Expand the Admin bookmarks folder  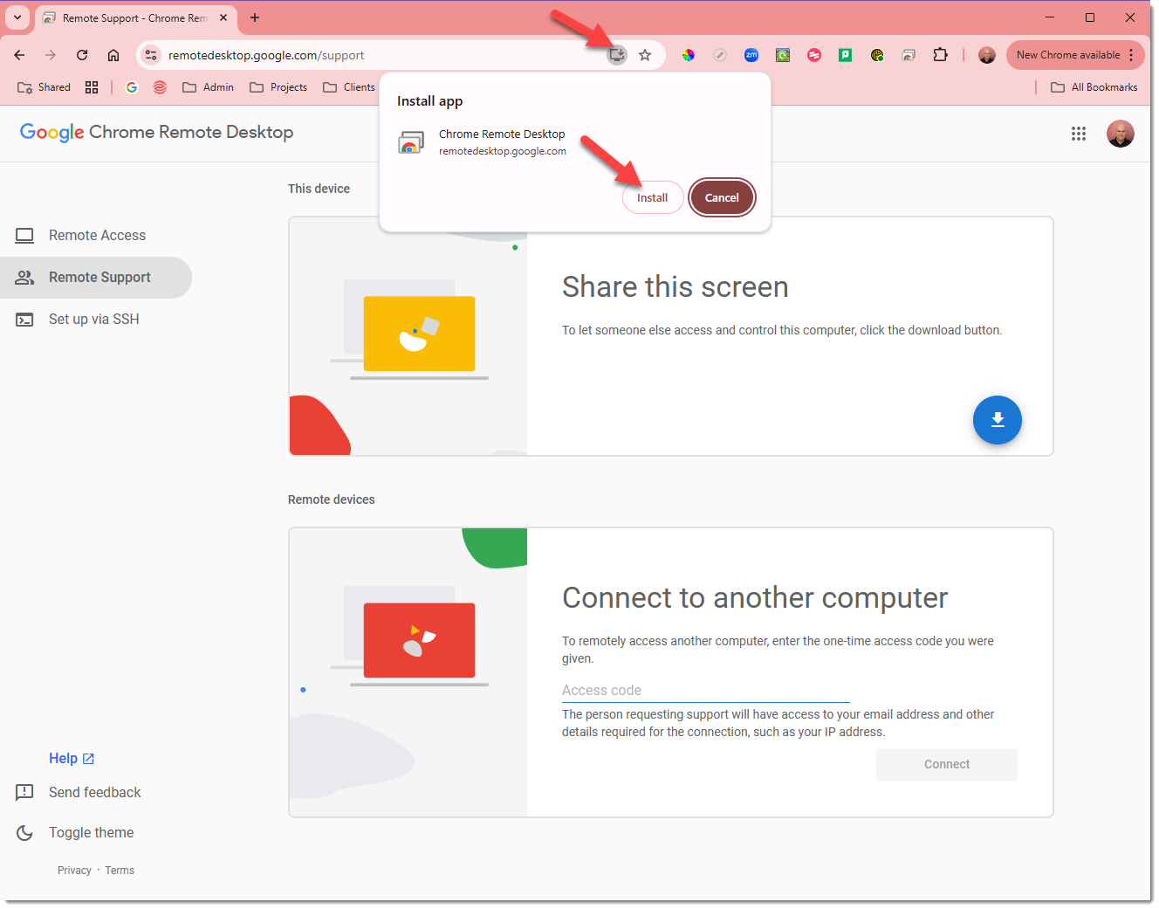[208, 87]
